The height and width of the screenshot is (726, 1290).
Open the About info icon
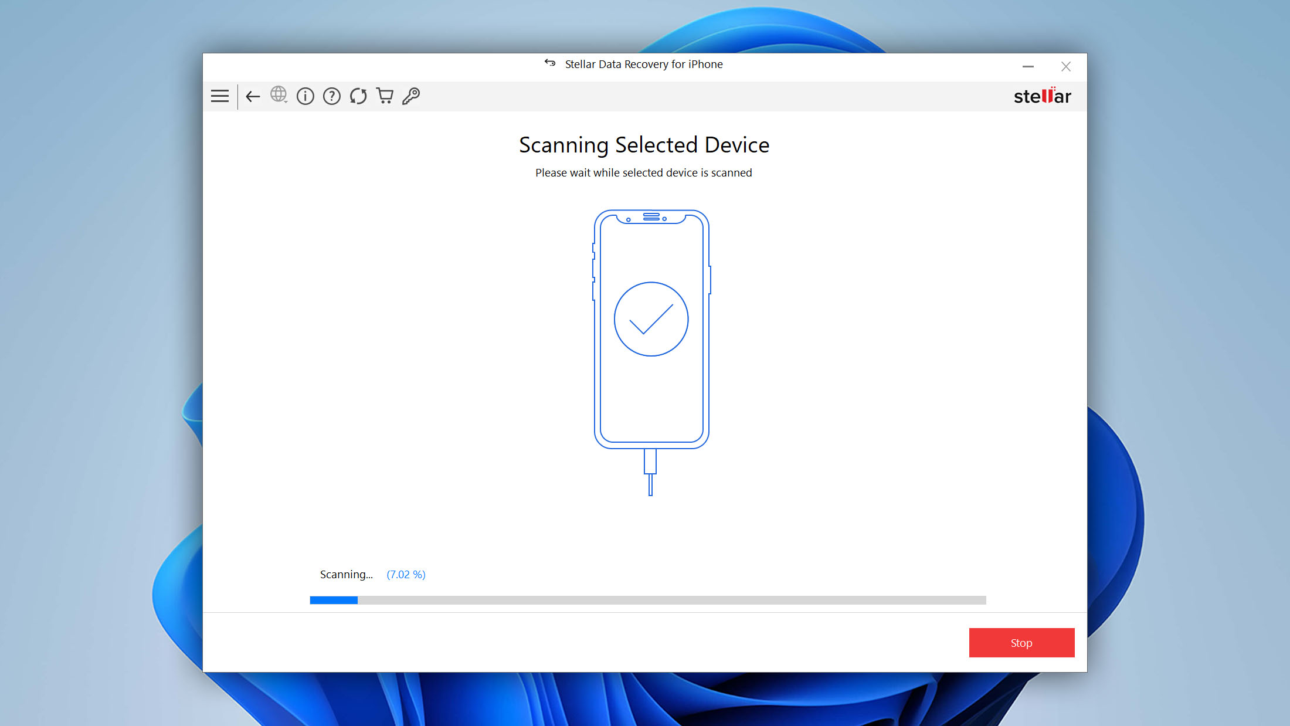305,96
